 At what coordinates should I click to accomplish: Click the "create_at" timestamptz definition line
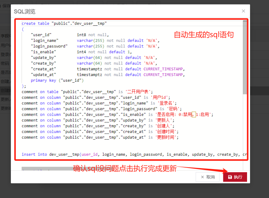[x=108, y=69]
